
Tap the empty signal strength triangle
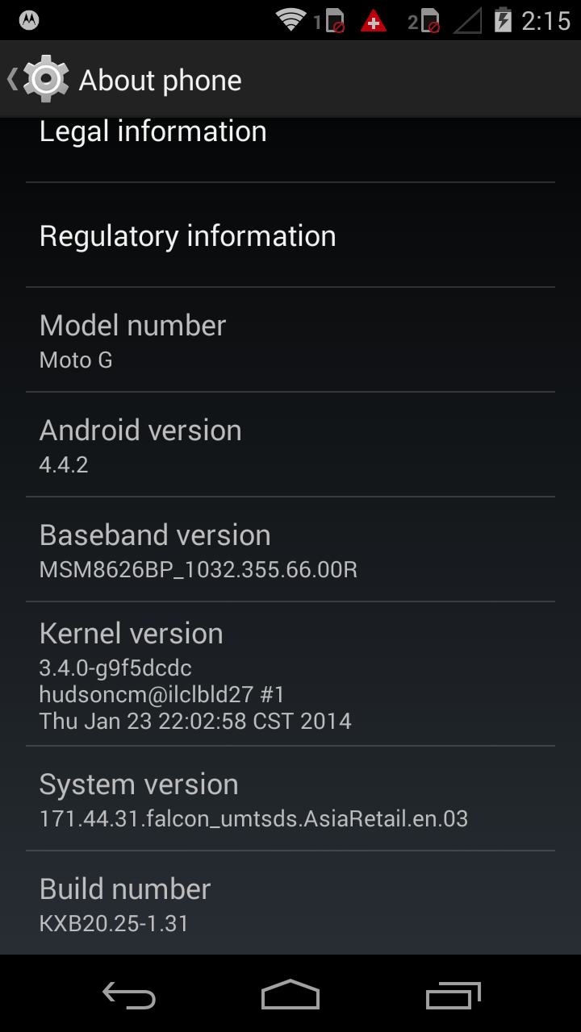click(467, 21)
